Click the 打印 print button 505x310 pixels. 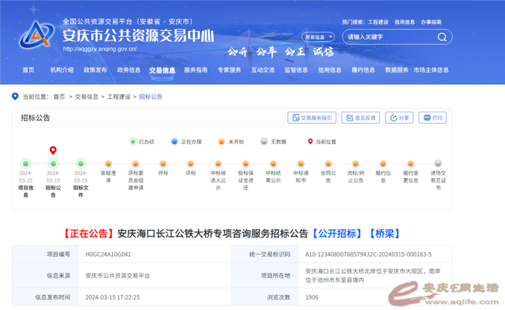point(433,117)
